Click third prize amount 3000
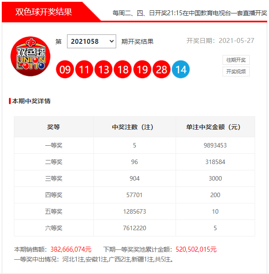269x274 pixels. (x=215, y=178)
